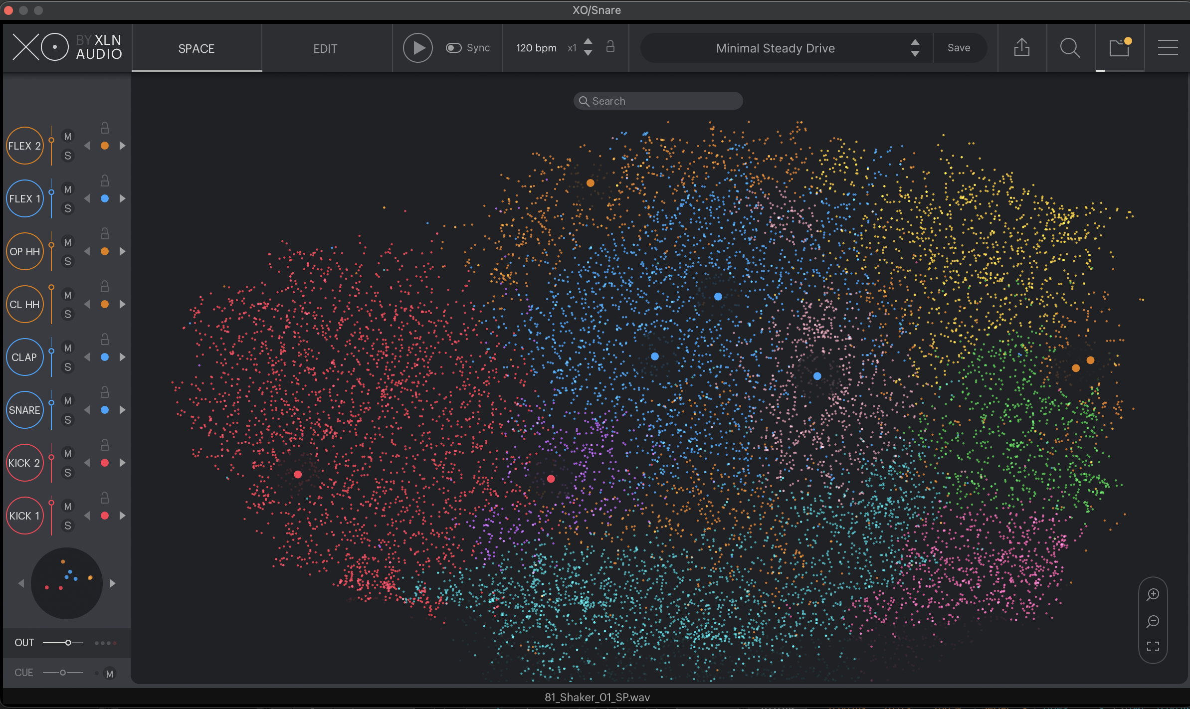Toggle the Sync switch
The width and height of the screenshot is (1190, 709).
453,48
